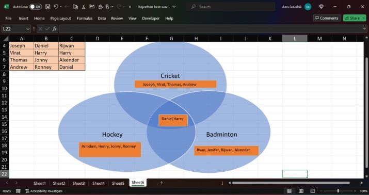Select cell containing Joseph
This screenshot has width=369, height=195.
coord(21,45)
